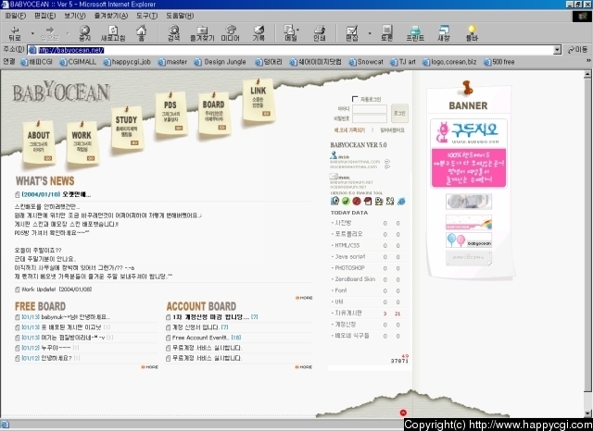Click the first making-tool icon under VERSION 5.0

334,201
